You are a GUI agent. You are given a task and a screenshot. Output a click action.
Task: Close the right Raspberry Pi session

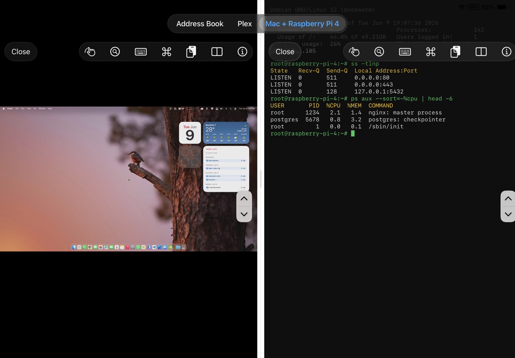(285, 52)
